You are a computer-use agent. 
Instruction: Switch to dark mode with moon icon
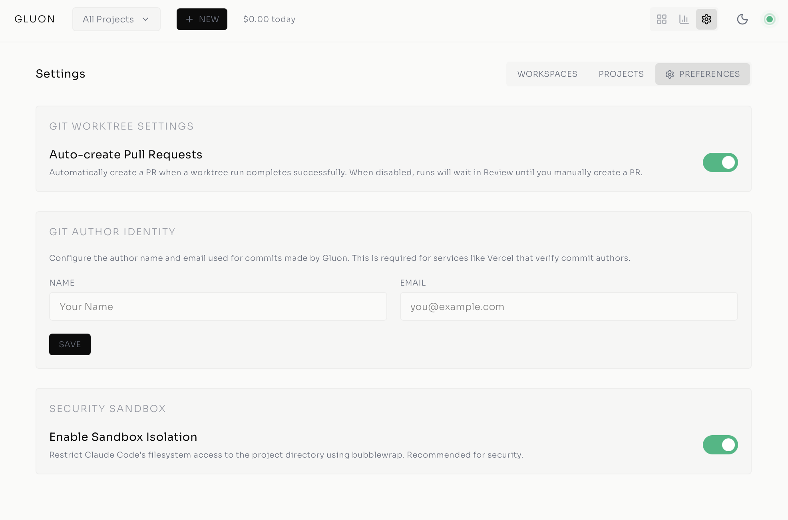[x=742, y=19]
